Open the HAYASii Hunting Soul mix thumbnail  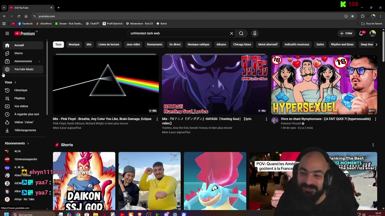pos(215,84)
